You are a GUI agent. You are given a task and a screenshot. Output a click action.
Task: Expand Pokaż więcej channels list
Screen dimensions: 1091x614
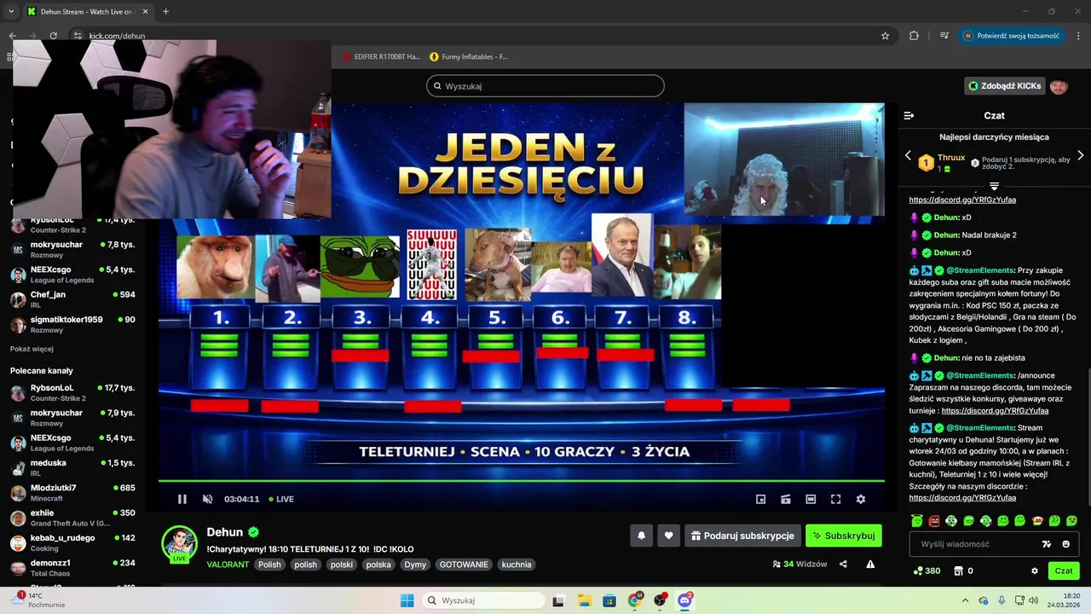click(32, 349)
